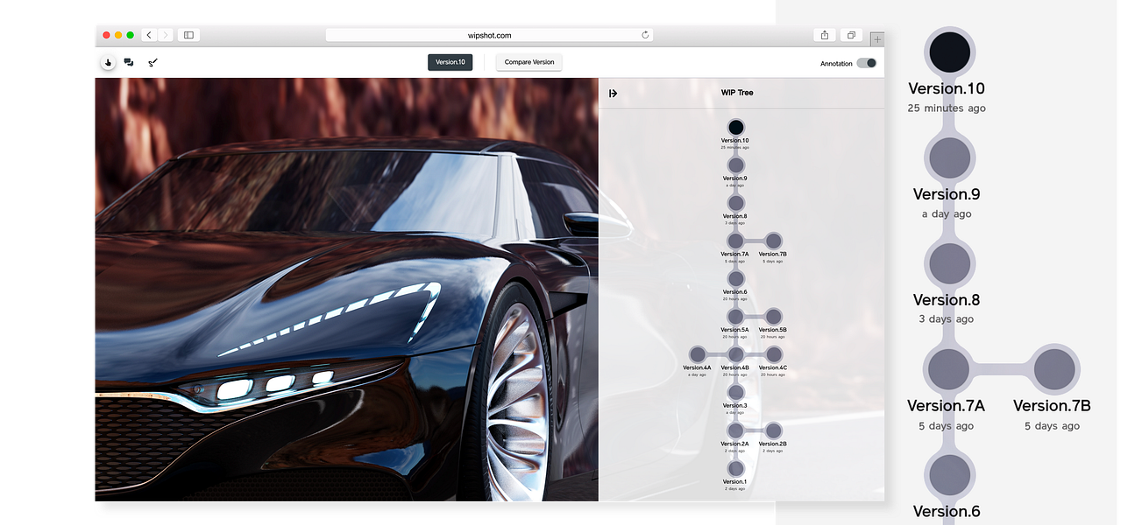Show the Safari sidebar
Viewport: 1142px width, 525px height.
tap(188, 35)
